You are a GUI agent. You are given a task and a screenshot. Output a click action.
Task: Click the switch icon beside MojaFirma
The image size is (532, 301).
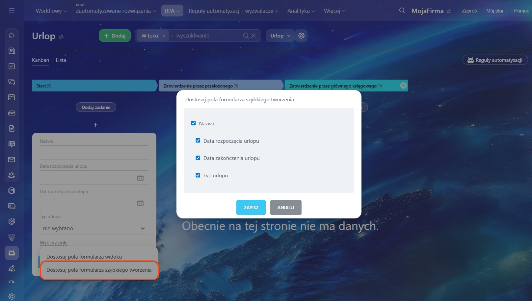449,11
